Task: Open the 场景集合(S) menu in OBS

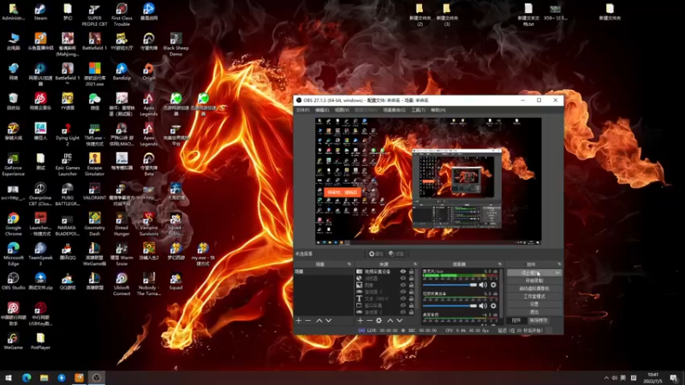Action: 394,110
